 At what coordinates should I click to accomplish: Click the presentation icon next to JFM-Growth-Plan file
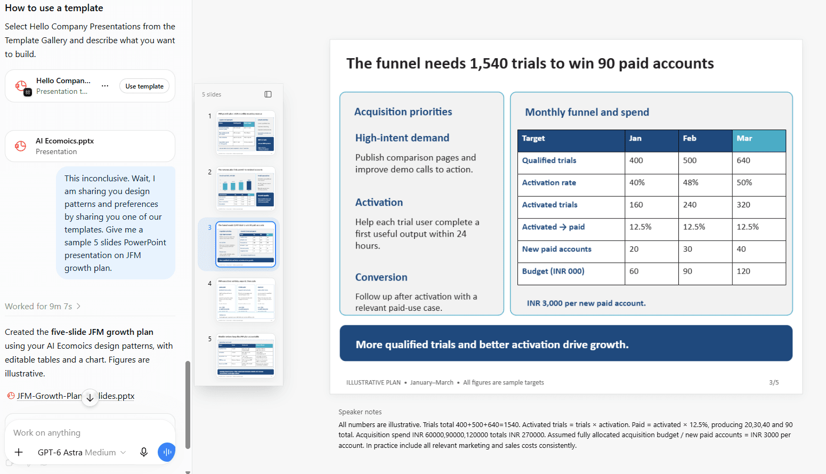pos(11,396)
